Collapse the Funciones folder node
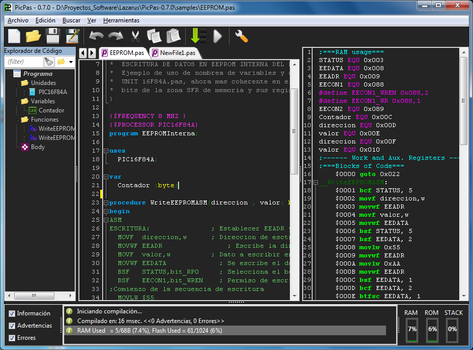473x350 pixels. [x=17, y=120]
